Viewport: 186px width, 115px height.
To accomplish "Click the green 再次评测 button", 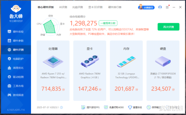I will tap(168, 27).
